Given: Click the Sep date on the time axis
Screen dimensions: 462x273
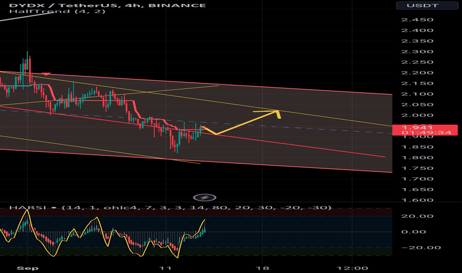Looking at the screenshot, I should point(27,268).
